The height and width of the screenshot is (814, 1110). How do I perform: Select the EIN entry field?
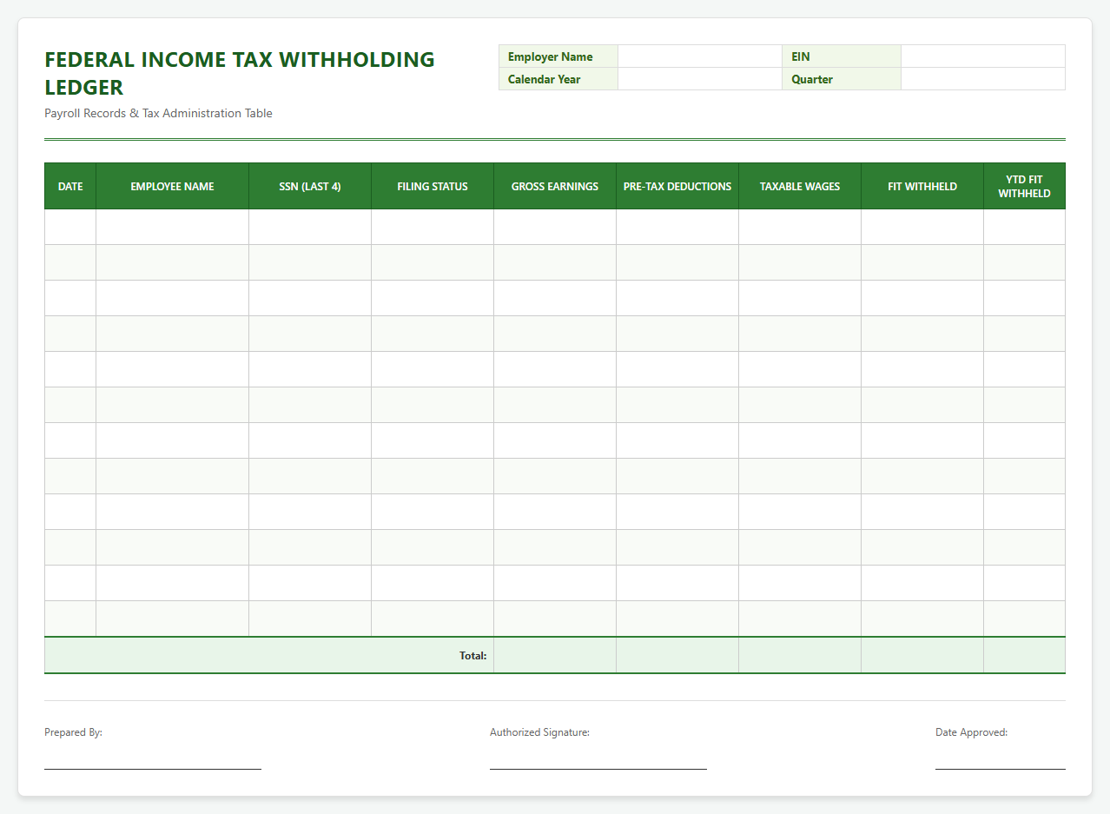pos(983,56)
